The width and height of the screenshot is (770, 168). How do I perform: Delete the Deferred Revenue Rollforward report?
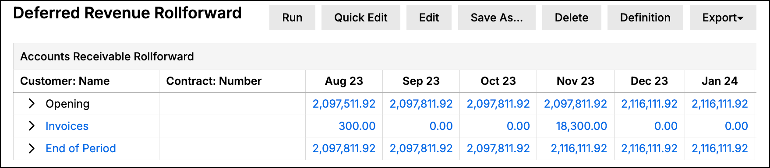pyautogui.click(x=572, y=18)
